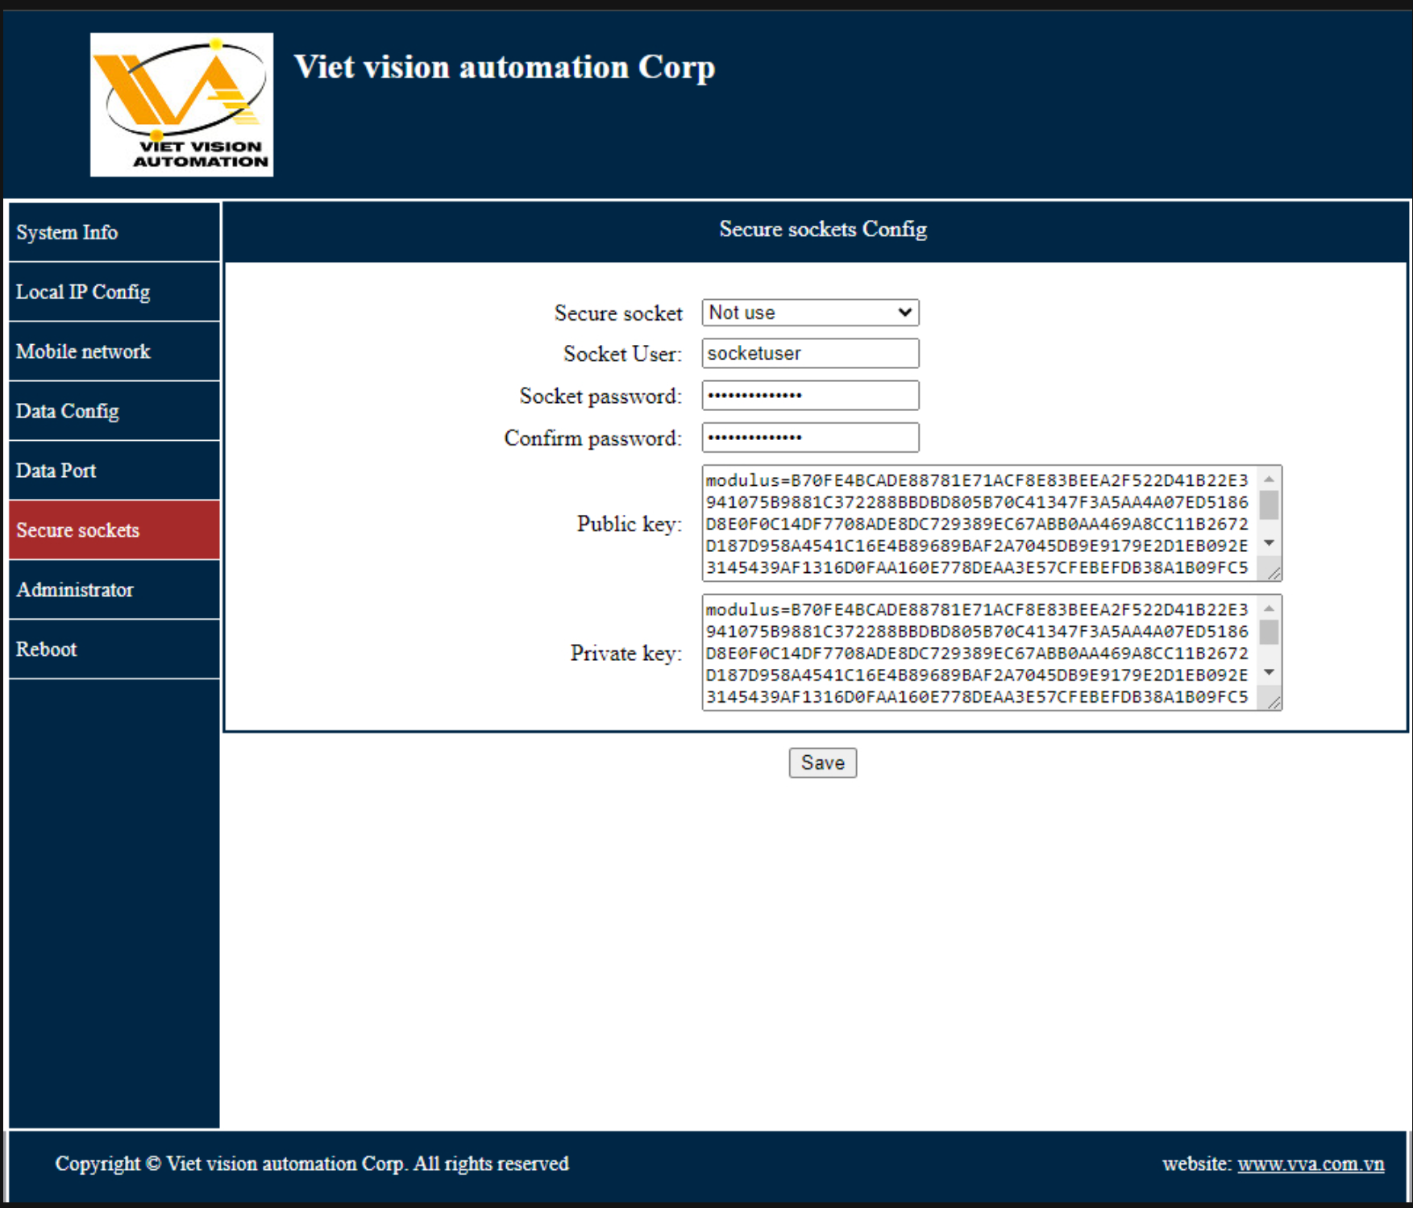
Task: Click the Confirm password field
Action: (x=810, y=438)
